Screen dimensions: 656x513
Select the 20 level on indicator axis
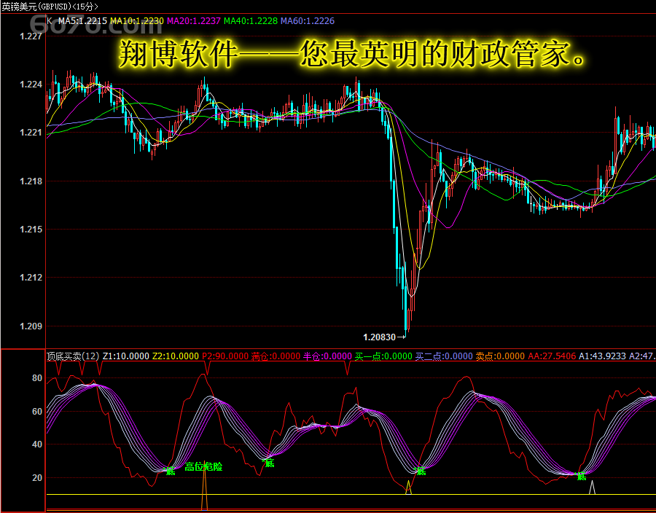(37, 477)
